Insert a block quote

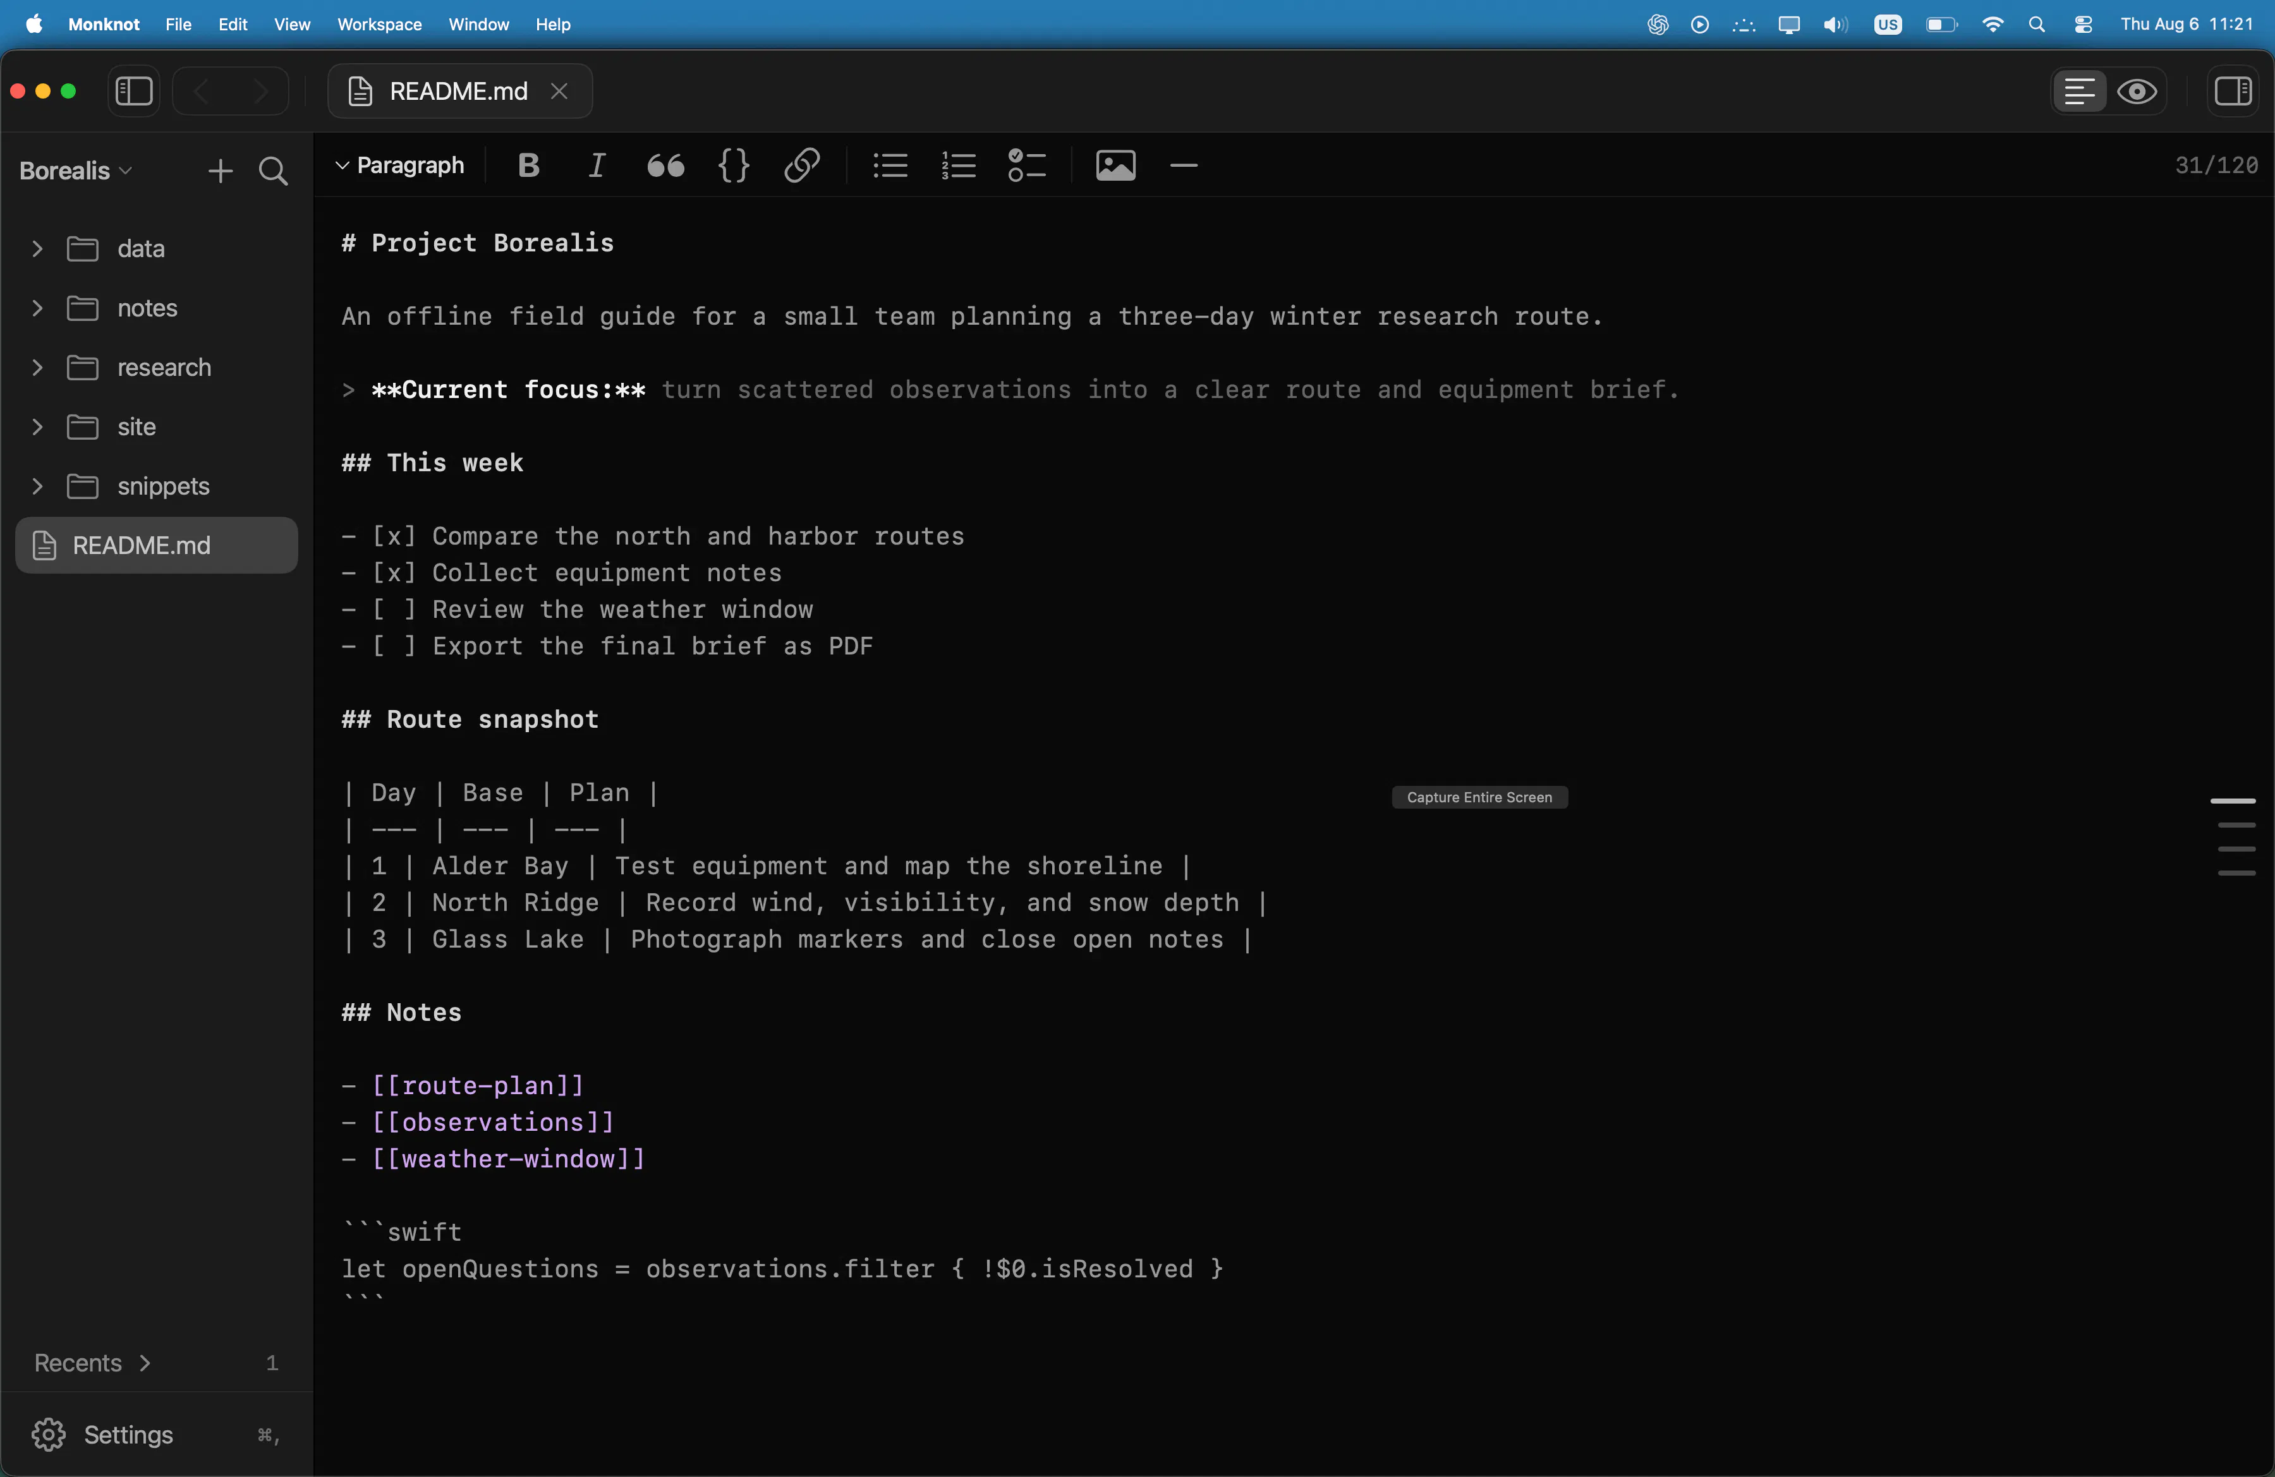pyautogui.click(x=665, y=166)
